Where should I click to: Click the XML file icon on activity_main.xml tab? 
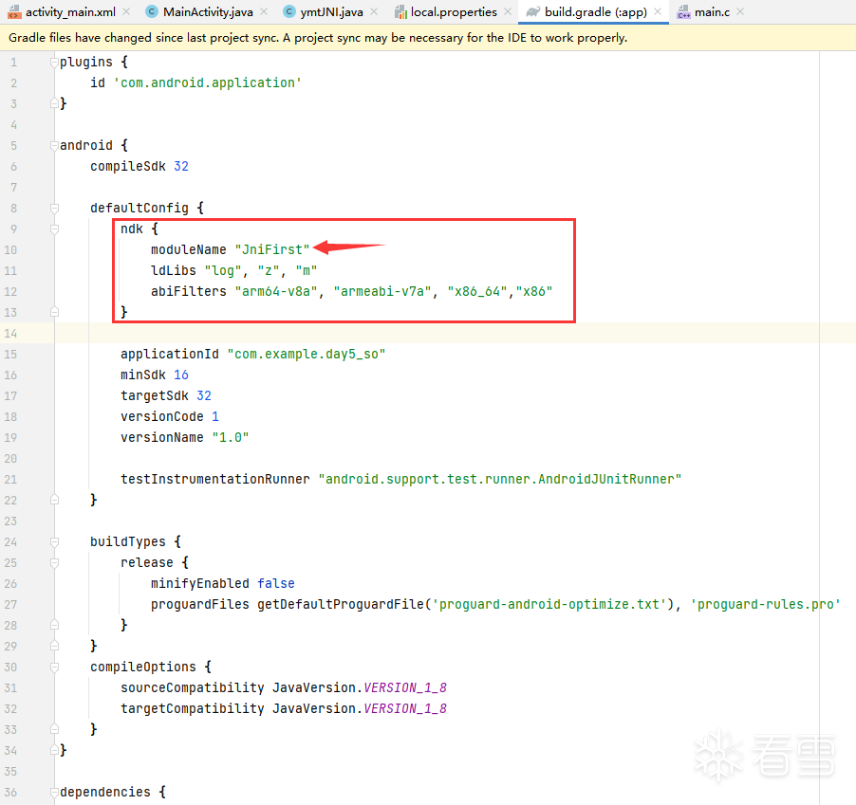tap(15, 12)
